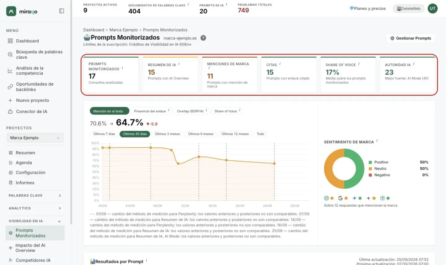Switch to the Presencia del enlace tab
This screenshot has width=446, height=265.
click(x=151, y=111)
